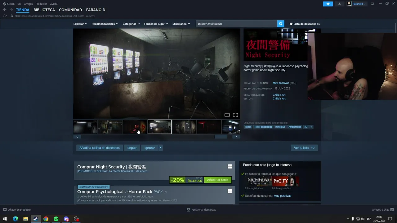Viewport: 397px width, 223px height.
Task: Click the store URL address text
Action: (x=55, y=16)
